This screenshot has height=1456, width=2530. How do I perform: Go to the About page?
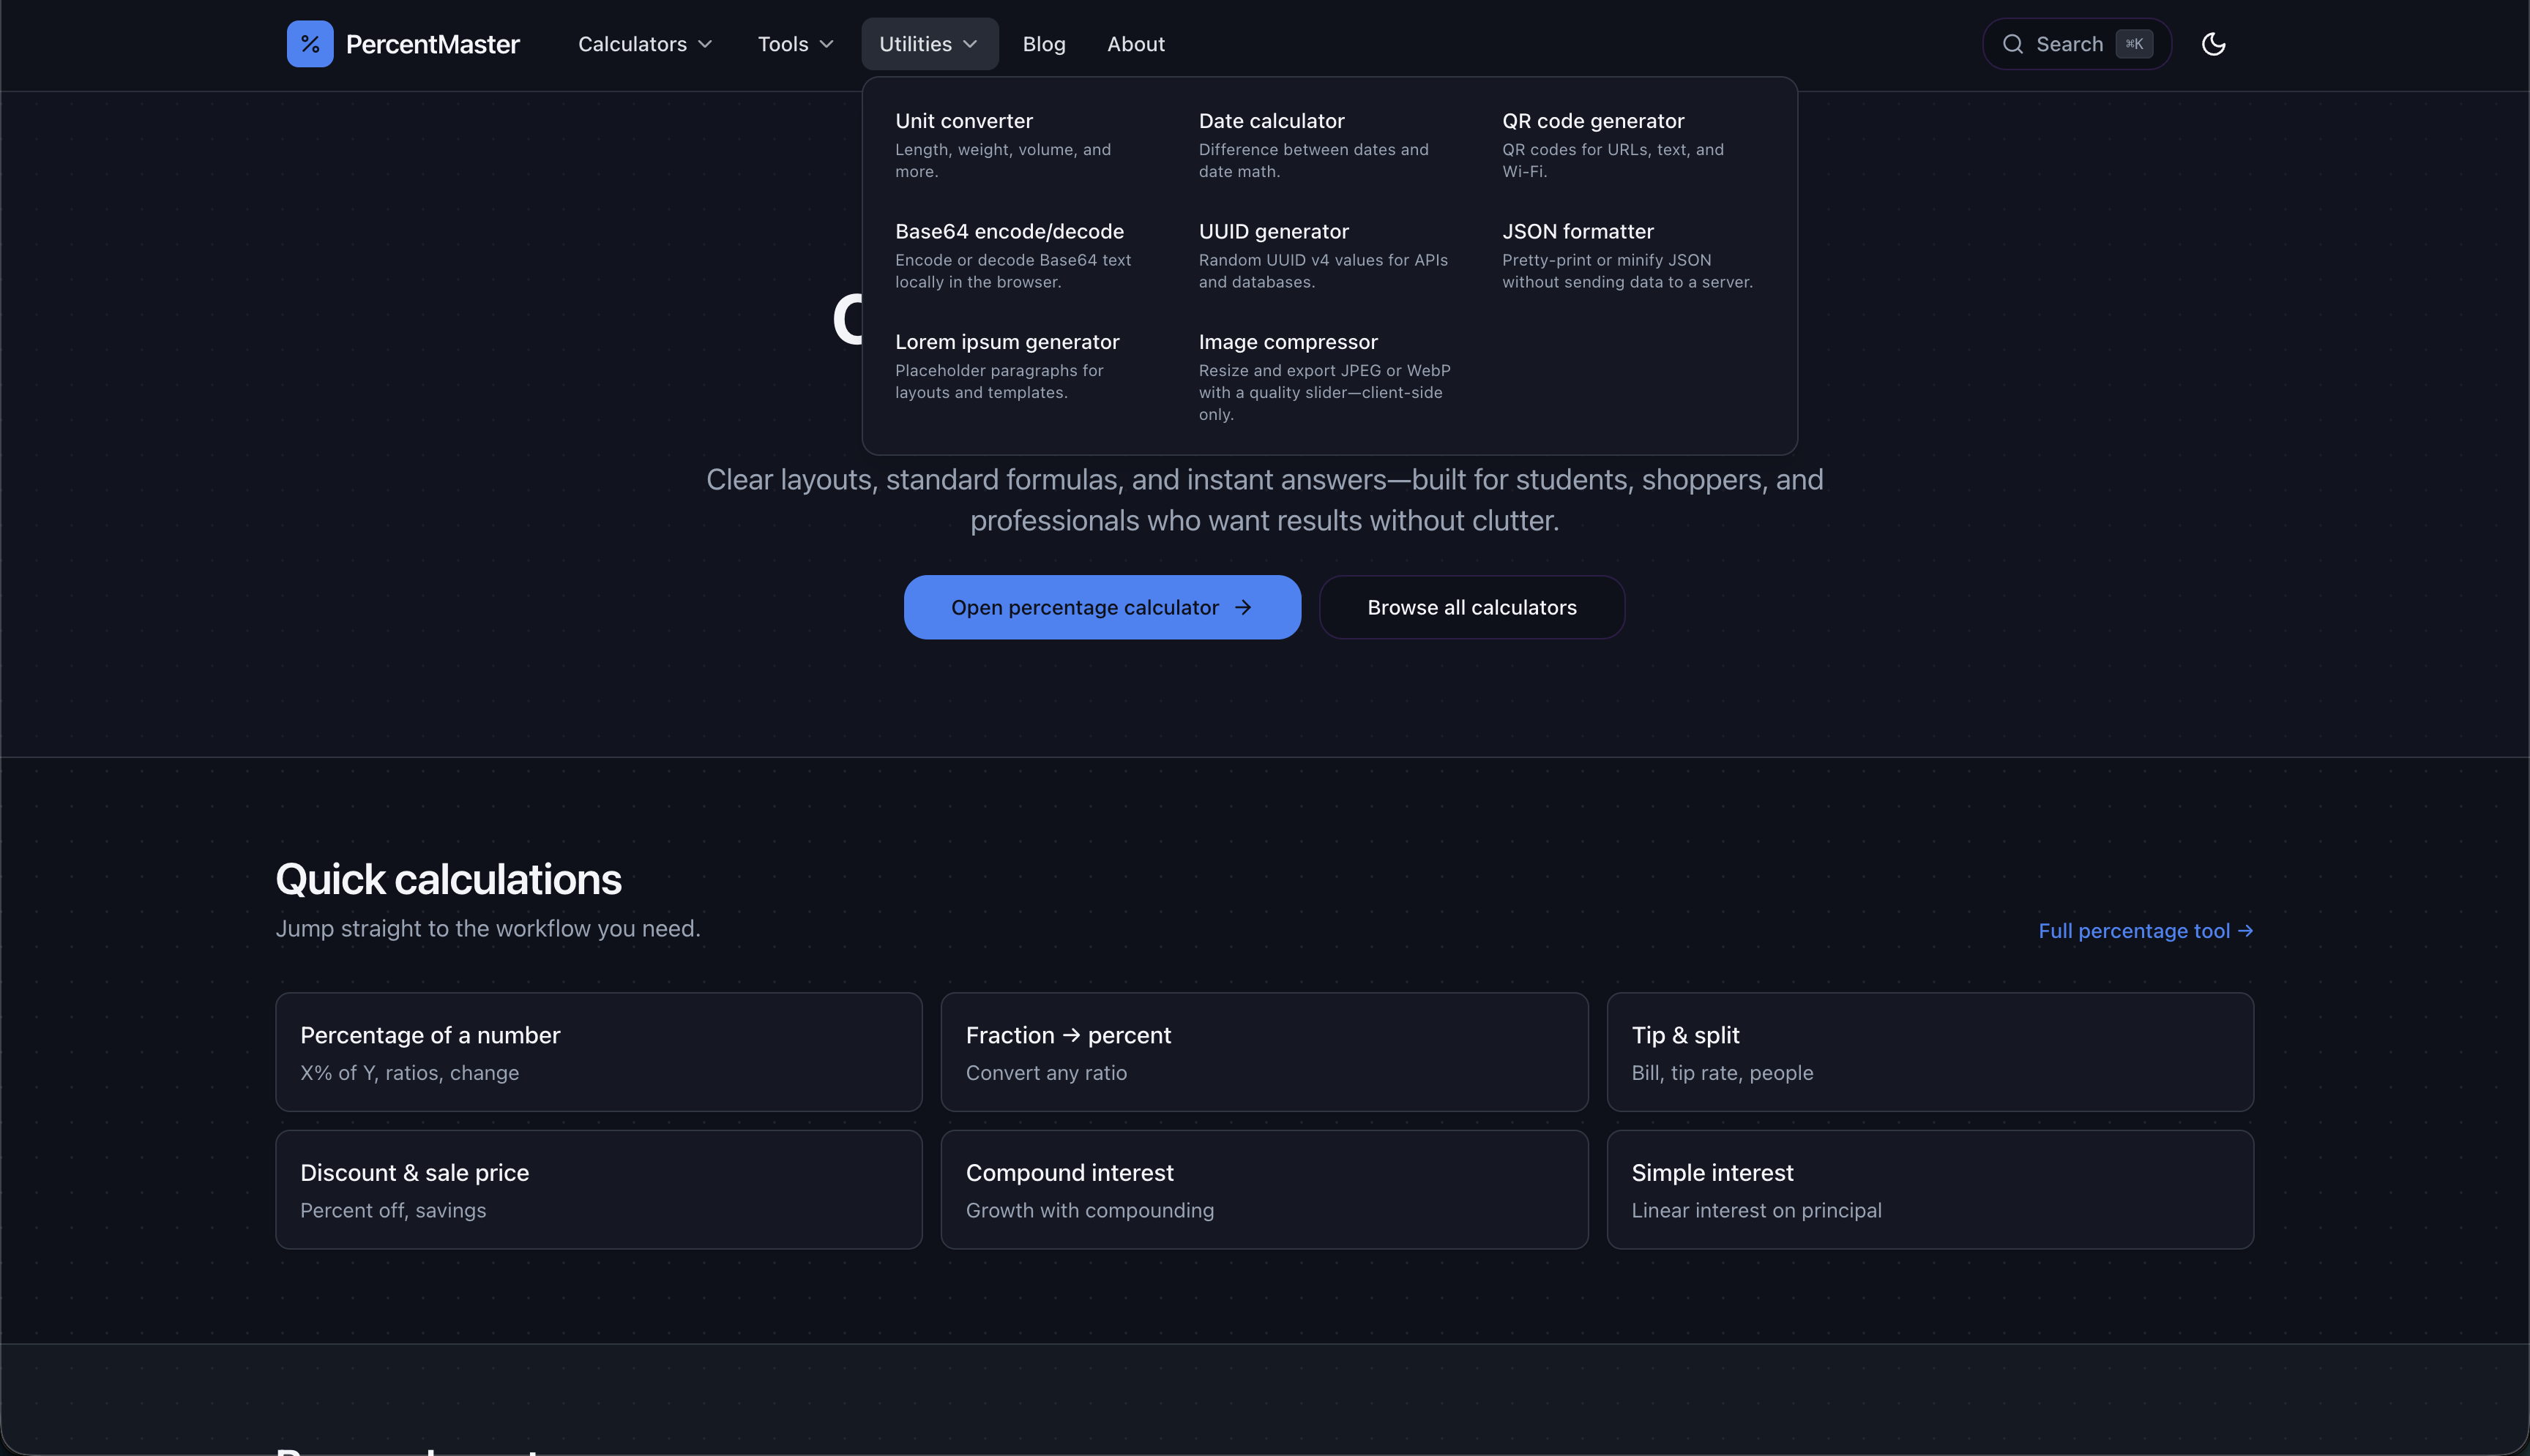pyautogui.click(x=1135, y=44)
